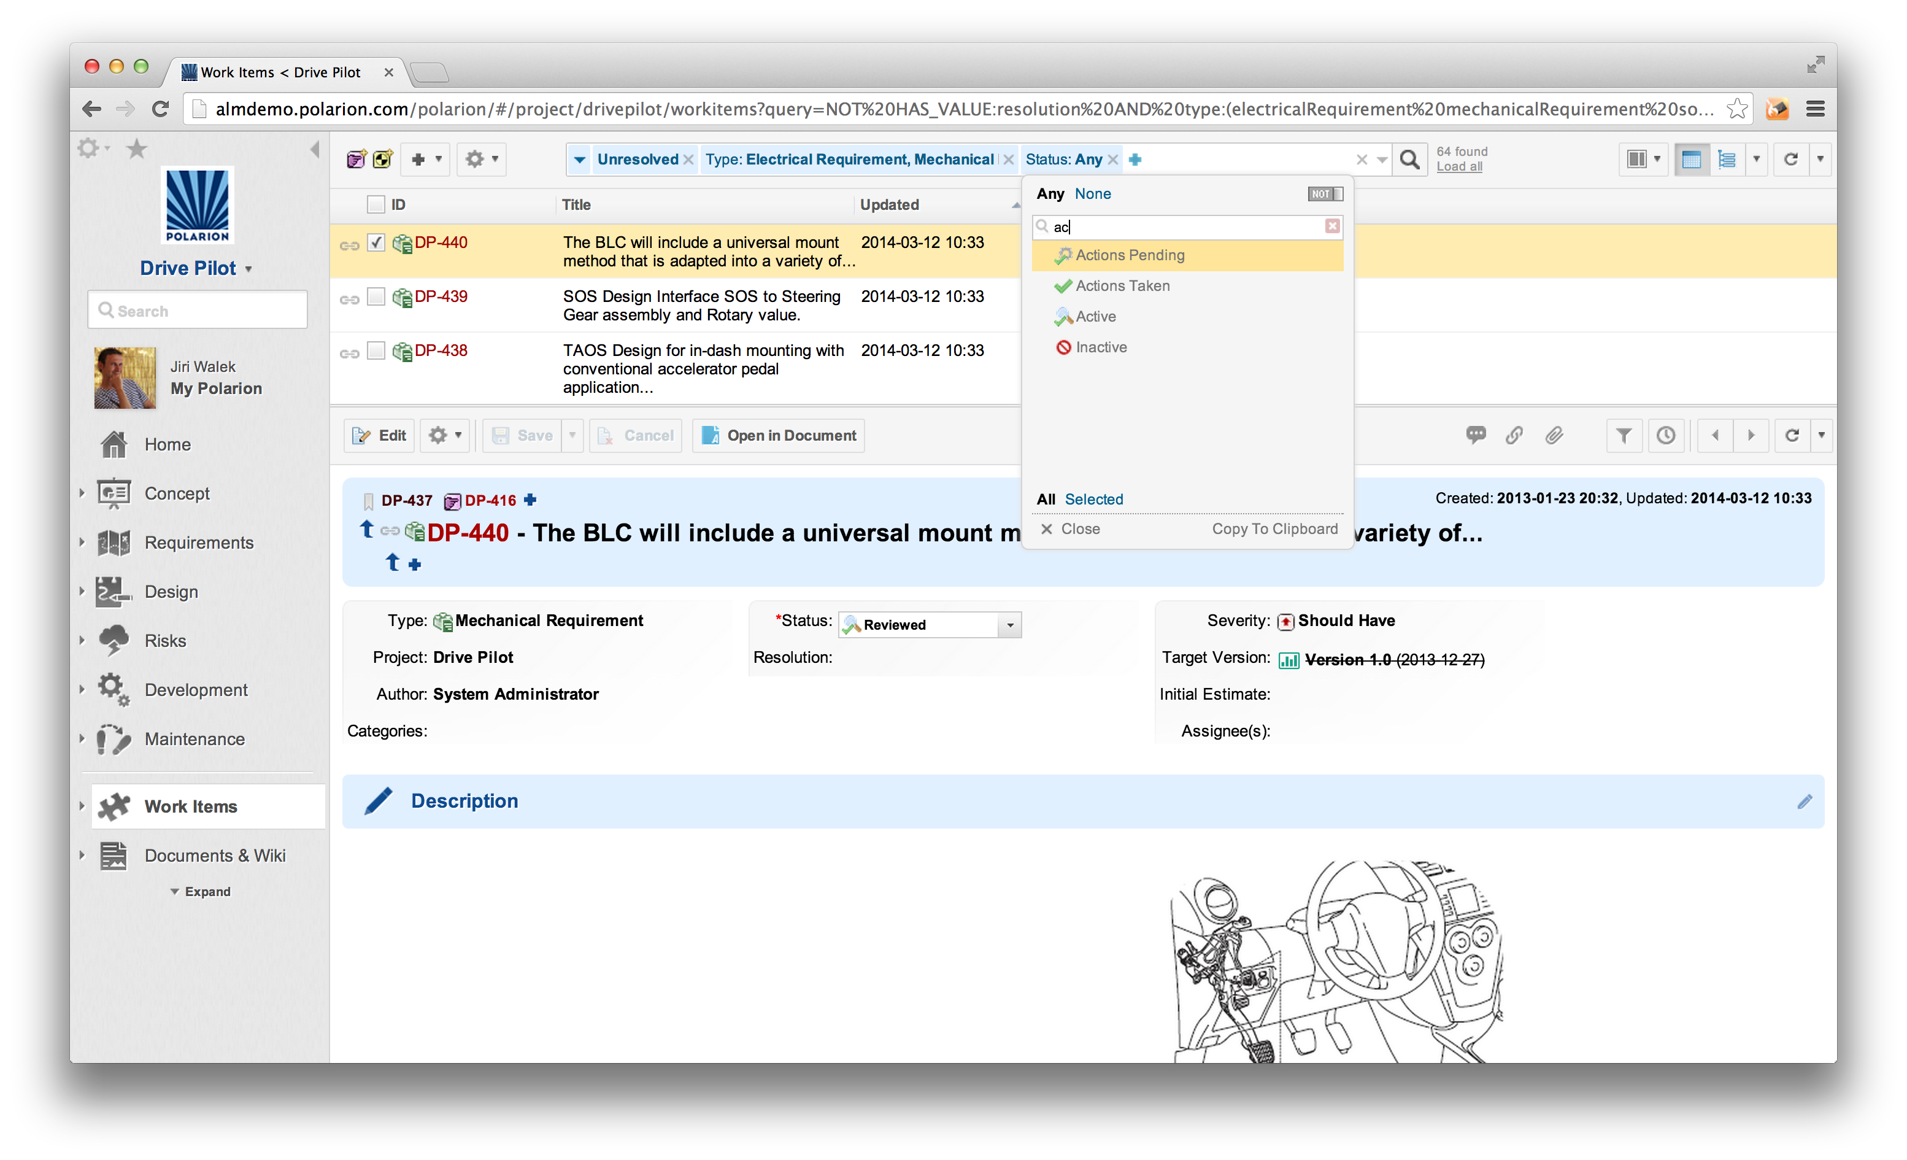Check the checkbox for DP-439

pyautogui.click(x=376, y=296)
